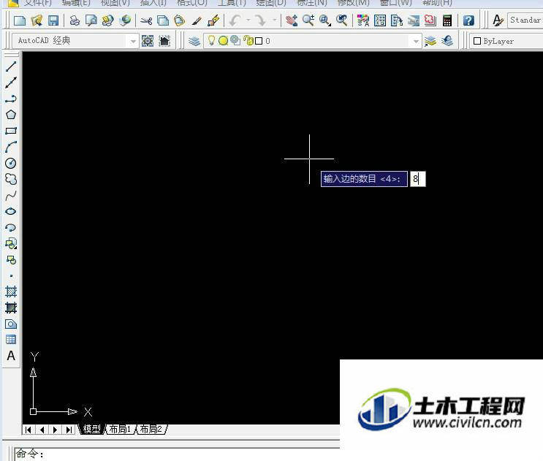The height and width of the screenshot is (461, 543).
Task: Toggle layer 0 on/off light bulb
Action: coord(211,40)
